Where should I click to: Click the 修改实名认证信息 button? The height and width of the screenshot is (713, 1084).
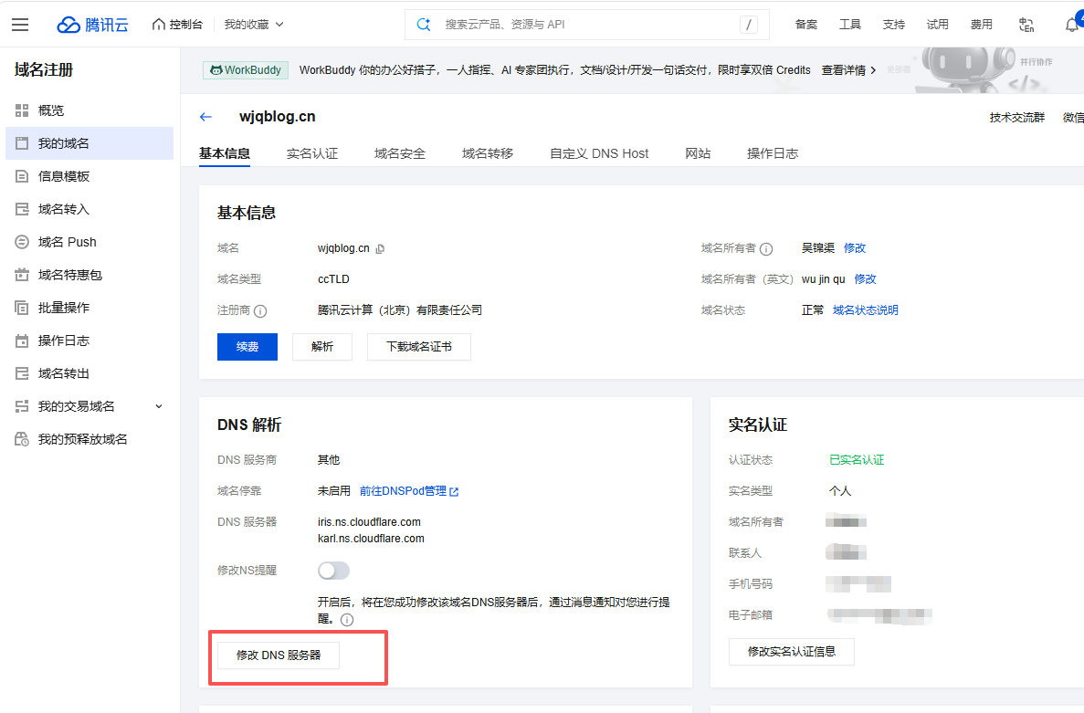pos(792,652)
